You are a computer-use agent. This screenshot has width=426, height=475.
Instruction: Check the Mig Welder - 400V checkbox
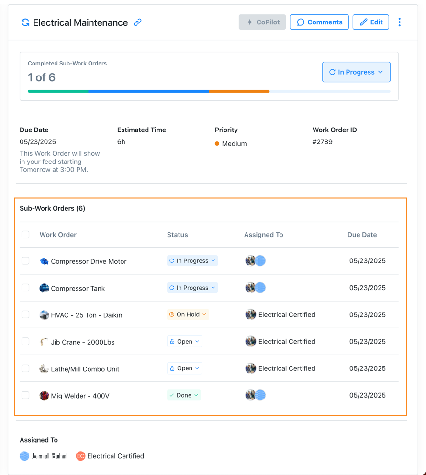click(x=25, y=395)
